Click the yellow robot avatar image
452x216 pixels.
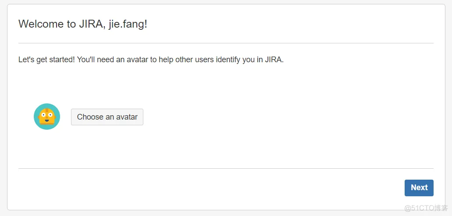tap(47, 117)
